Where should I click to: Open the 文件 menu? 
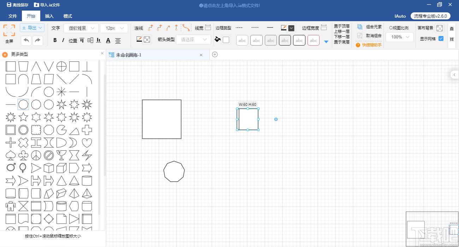pos(13,16)
